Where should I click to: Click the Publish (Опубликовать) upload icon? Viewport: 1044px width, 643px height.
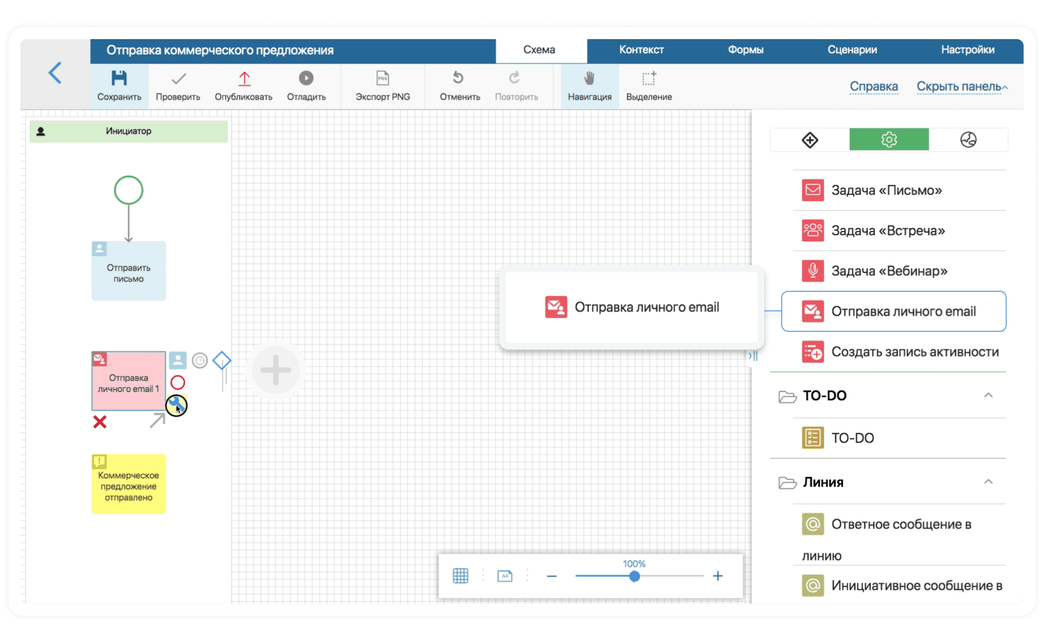click(244, 78)
